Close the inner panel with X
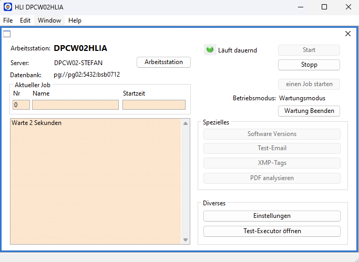The width and height of the screenshot is (359, 262). 347,34
